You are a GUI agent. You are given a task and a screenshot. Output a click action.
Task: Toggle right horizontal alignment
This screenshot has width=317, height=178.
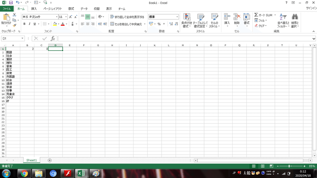tap(93, 24)
